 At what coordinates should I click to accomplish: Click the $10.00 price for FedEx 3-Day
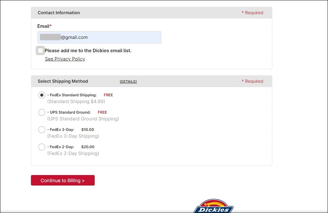(x=88, y=130)
